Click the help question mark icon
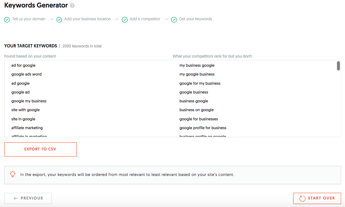The height and width of the screenshot is (207, 345). tap(72, 6)
